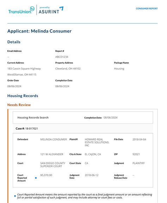Click the Email Address label
167x203 pixels.
(x=14, y=51)
